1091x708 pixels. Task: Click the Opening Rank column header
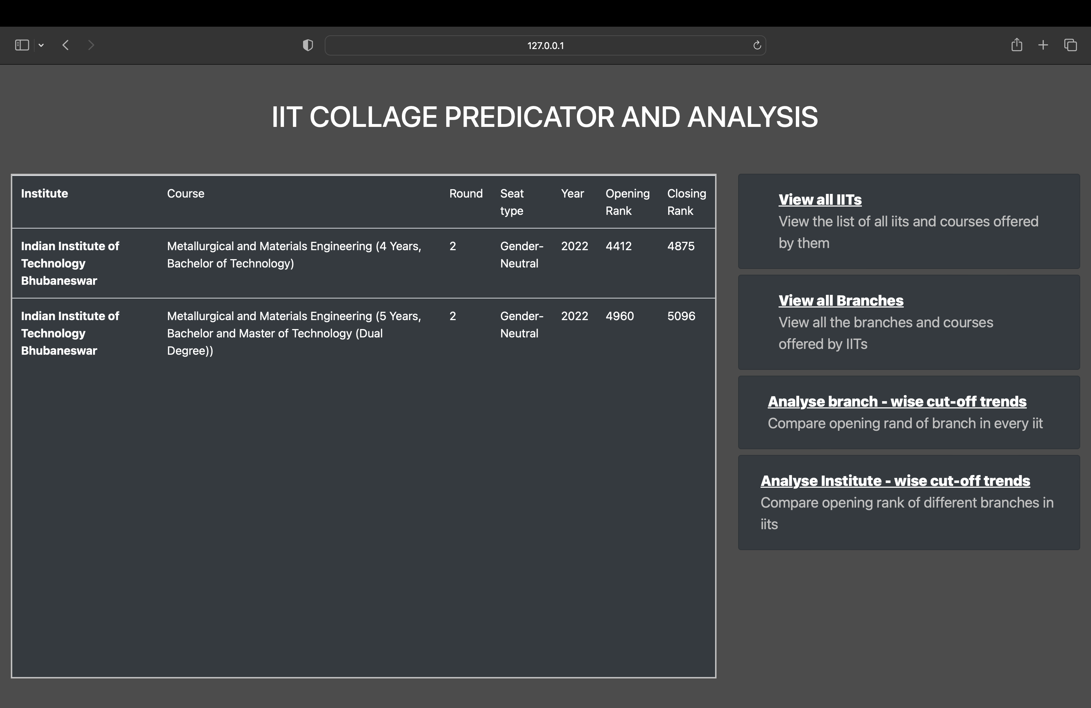pos(627,202)
